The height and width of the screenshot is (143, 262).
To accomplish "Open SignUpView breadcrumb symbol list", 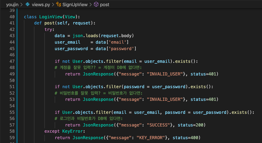I will point(75,5).
